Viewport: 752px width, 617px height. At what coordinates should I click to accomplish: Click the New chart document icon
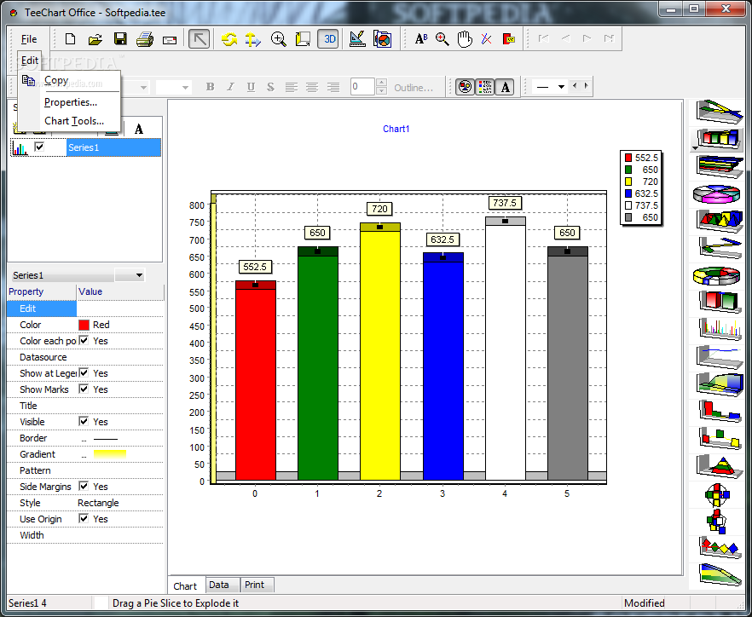[x=70, y=39]
